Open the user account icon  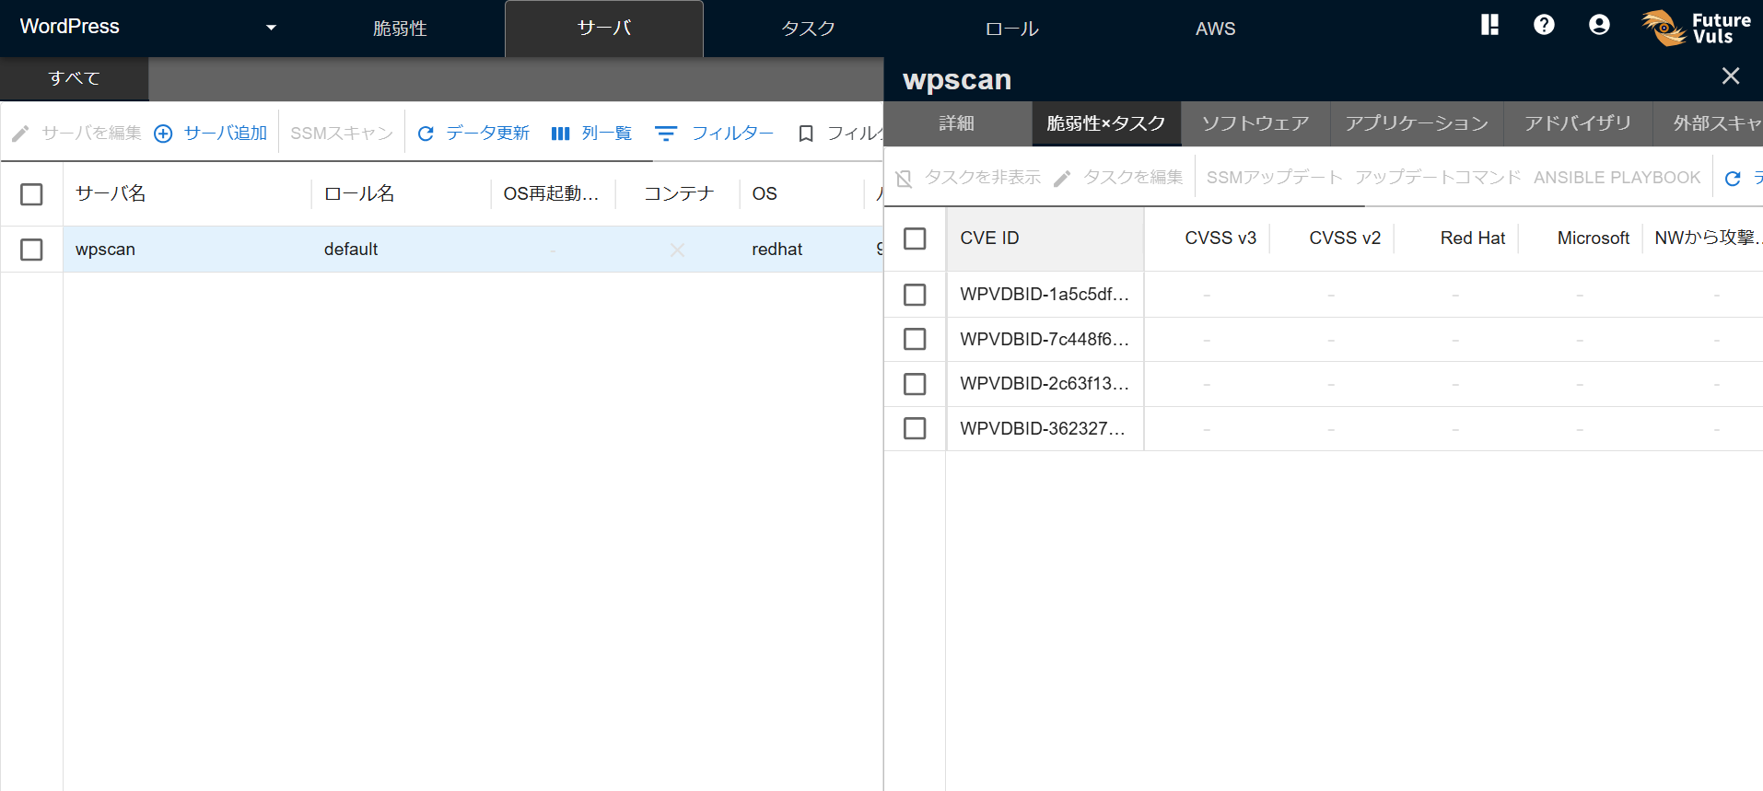[1599, 25]
